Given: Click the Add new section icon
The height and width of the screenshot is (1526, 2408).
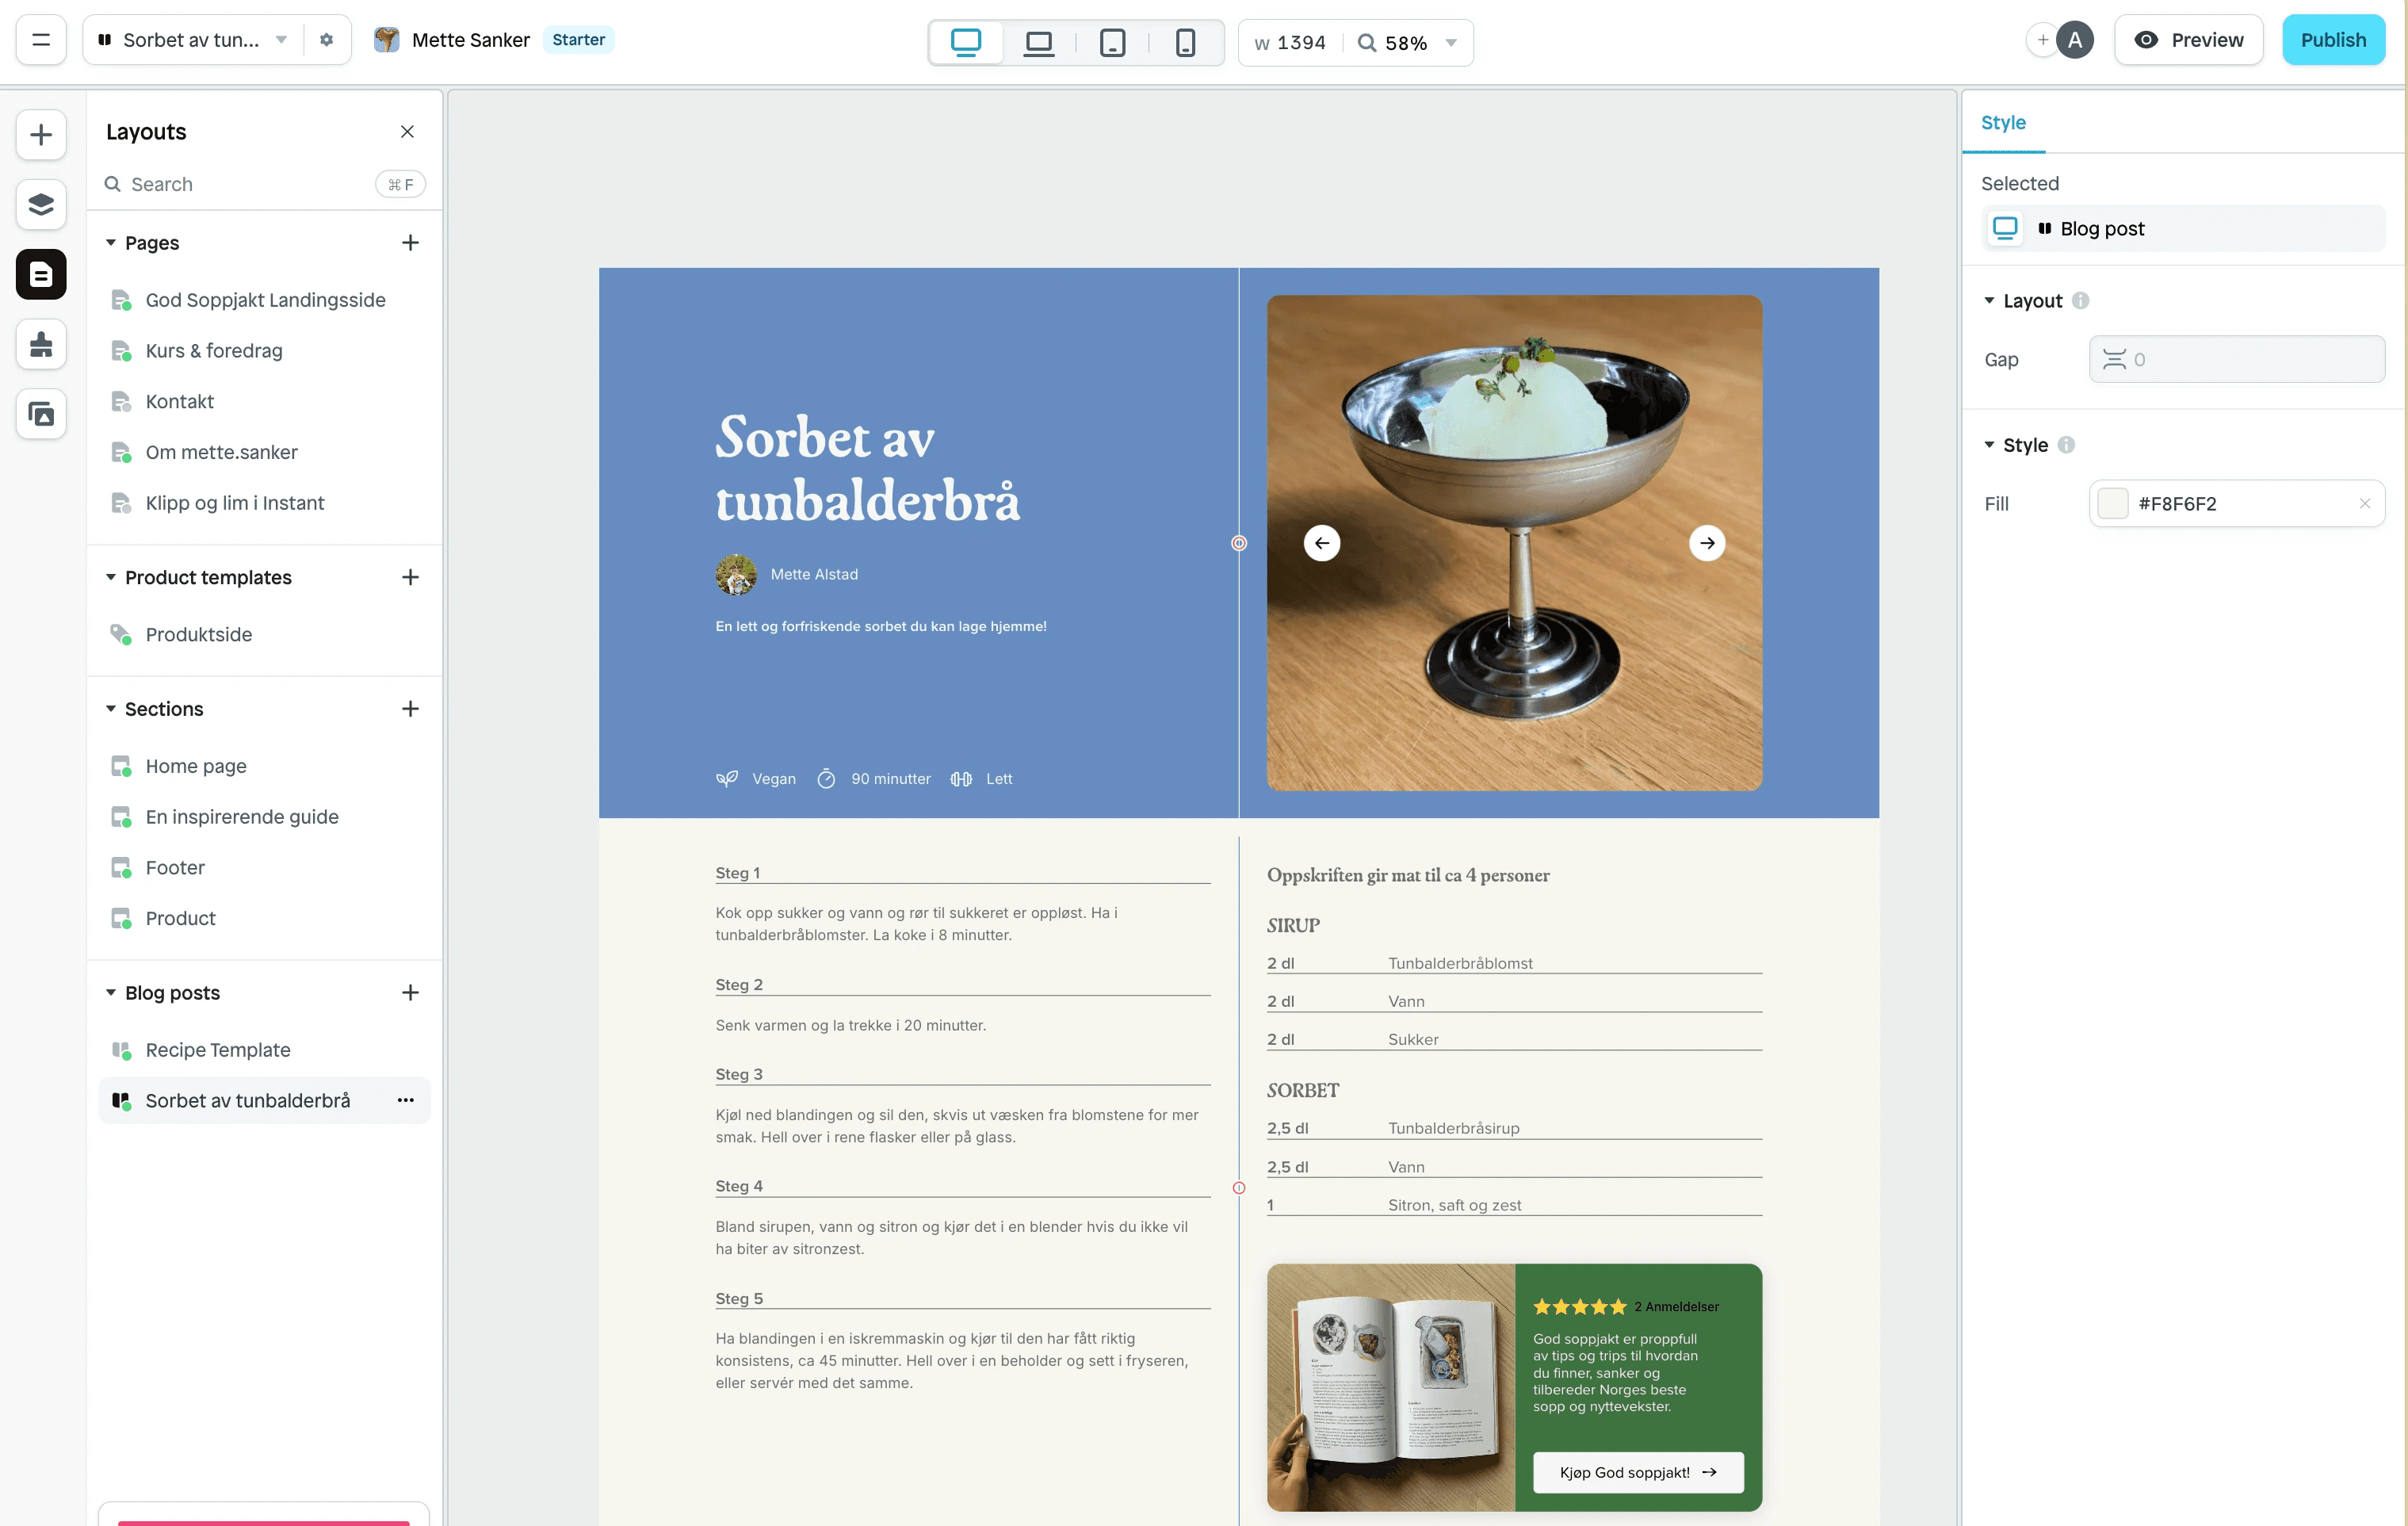Looking at the screenshot, I should [407, 708].
